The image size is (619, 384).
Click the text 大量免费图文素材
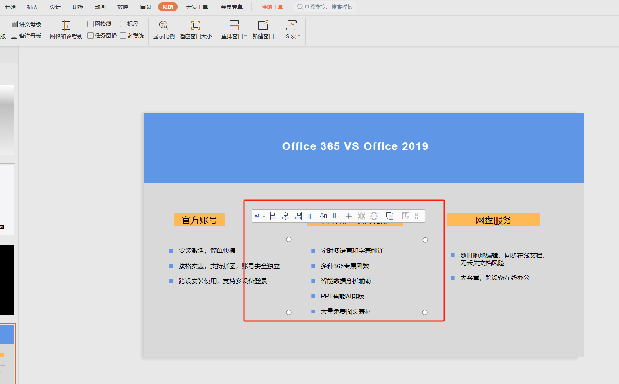(346, 312)
